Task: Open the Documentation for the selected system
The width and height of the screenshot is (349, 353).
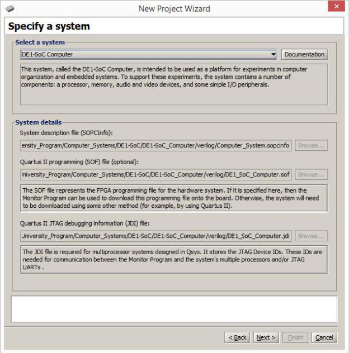Action: pos(304,54)
